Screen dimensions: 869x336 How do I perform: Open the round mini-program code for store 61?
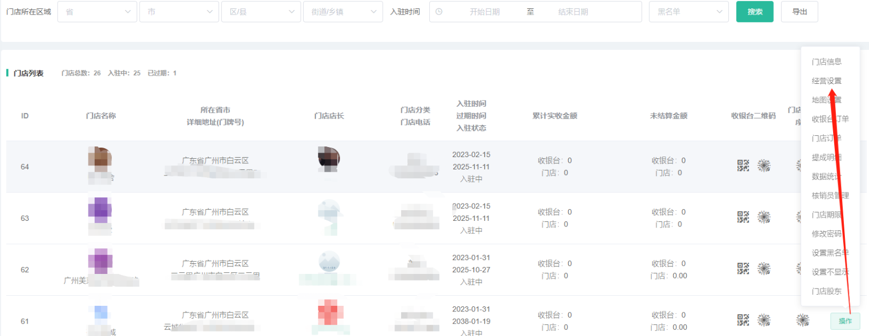tap(764, 320)
